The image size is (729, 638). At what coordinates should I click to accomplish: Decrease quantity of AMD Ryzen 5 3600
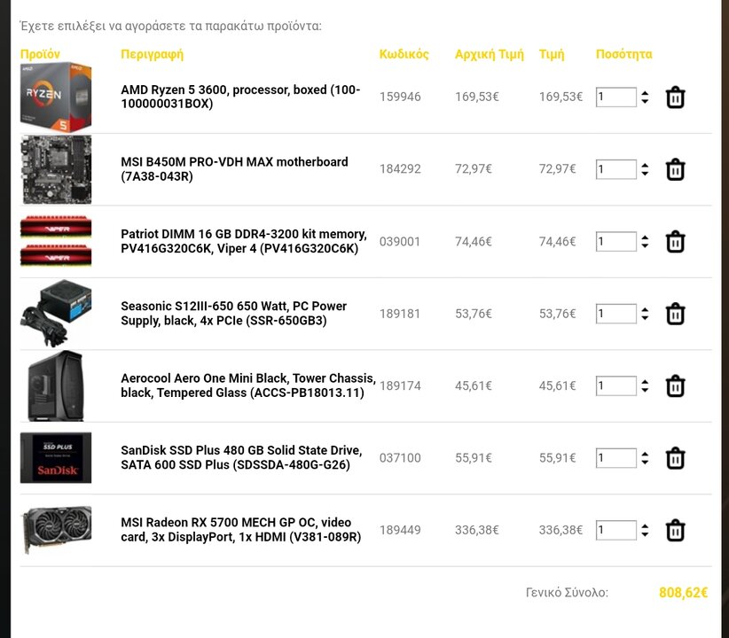[645, 101]
